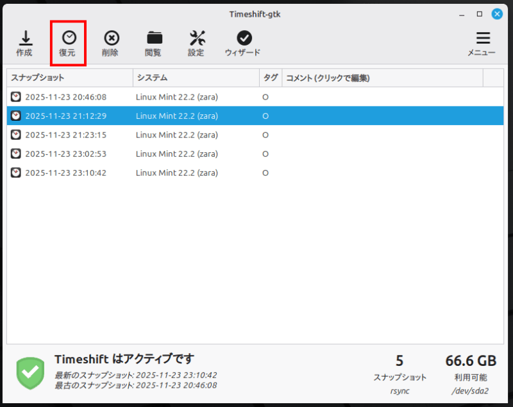Click the green shield status icon
Screen dimensions: 513x407
30,372
